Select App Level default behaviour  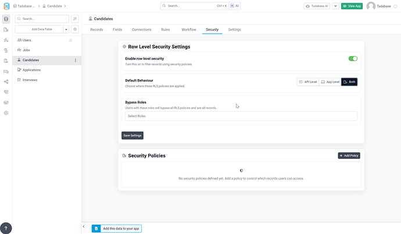click(x=330, y=82)
